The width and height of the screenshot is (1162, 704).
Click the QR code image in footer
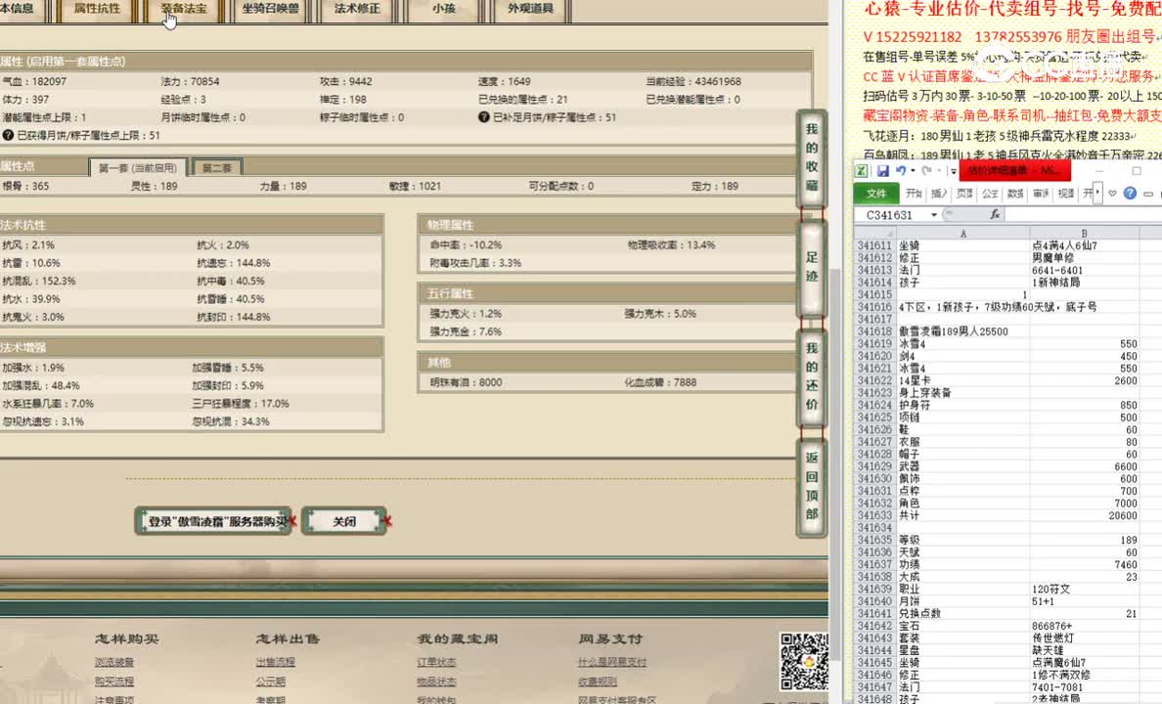803,661
